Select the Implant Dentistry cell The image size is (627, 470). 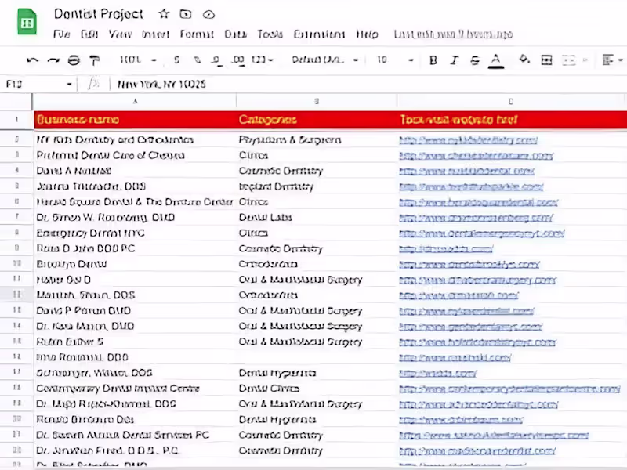pyautogui.click(x=317, y=186)
